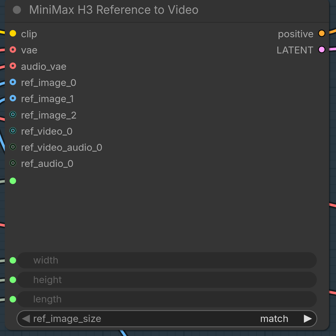Click the right arrow of ref_image_size
Screen dimensions: 336x336
[308, 319]
